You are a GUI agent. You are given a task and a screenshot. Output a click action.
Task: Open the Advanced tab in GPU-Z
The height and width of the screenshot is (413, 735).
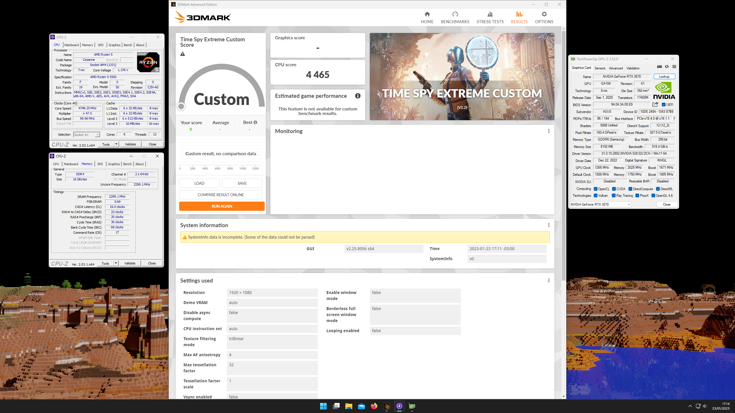[x=616, y=68]
